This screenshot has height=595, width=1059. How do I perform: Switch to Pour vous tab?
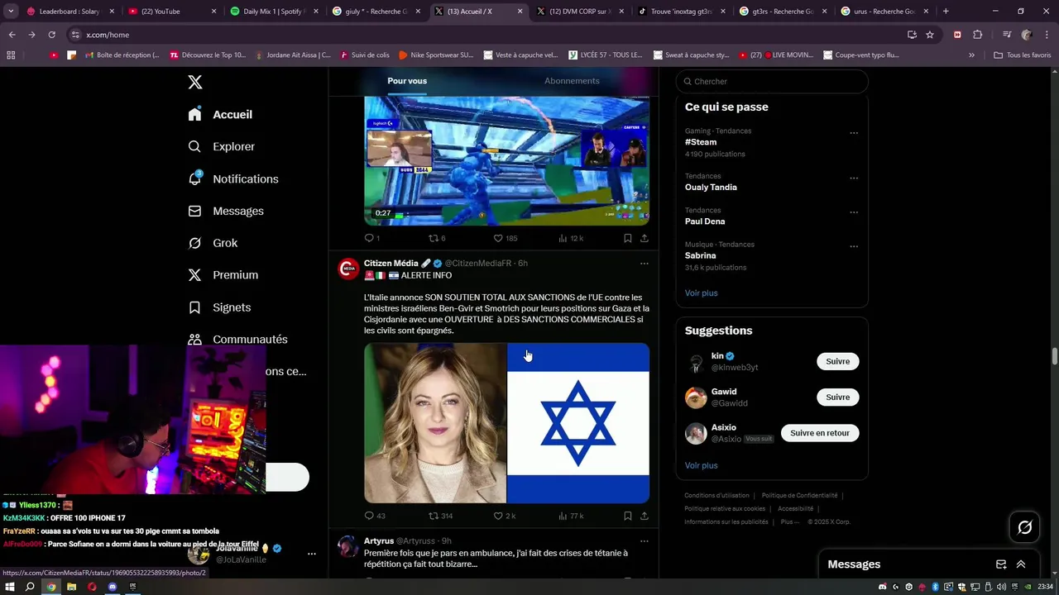[407, 81]
